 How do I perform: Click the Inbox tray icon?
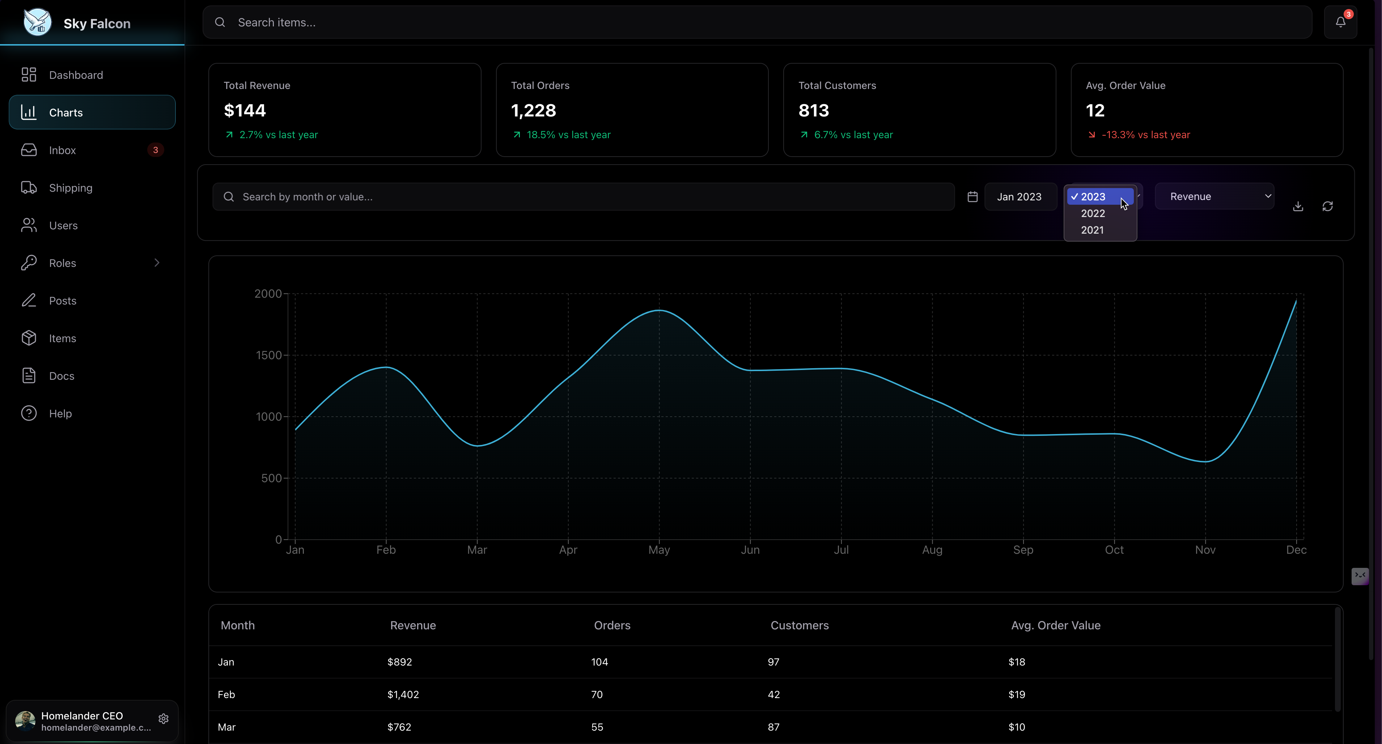[x=29, y=150]
